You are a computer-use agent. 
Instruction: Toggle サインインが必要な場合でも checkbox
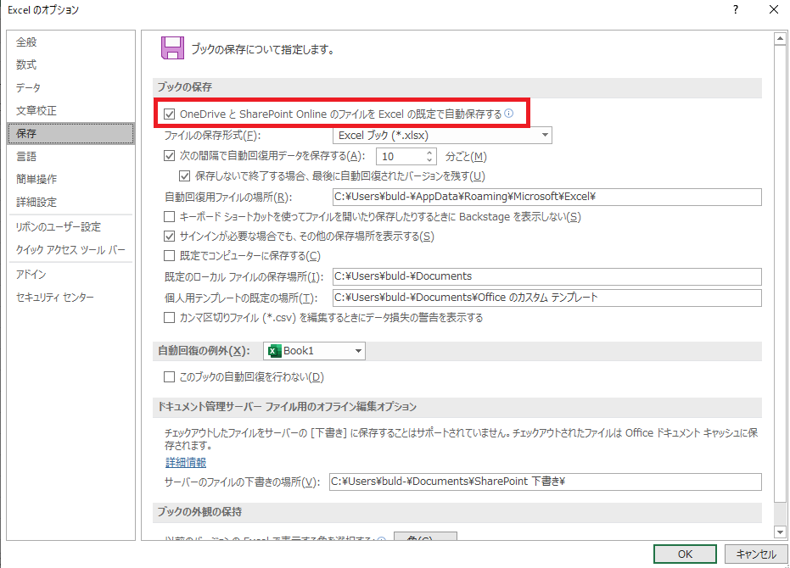pos(170,236)
